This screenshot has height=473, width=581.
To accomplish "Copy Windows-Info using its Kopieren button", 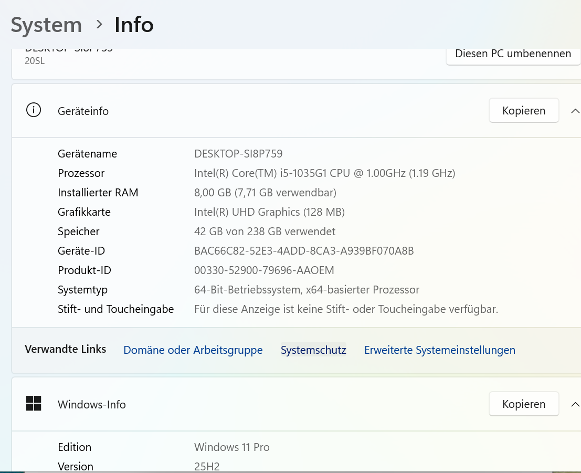I will click(524, 404).
